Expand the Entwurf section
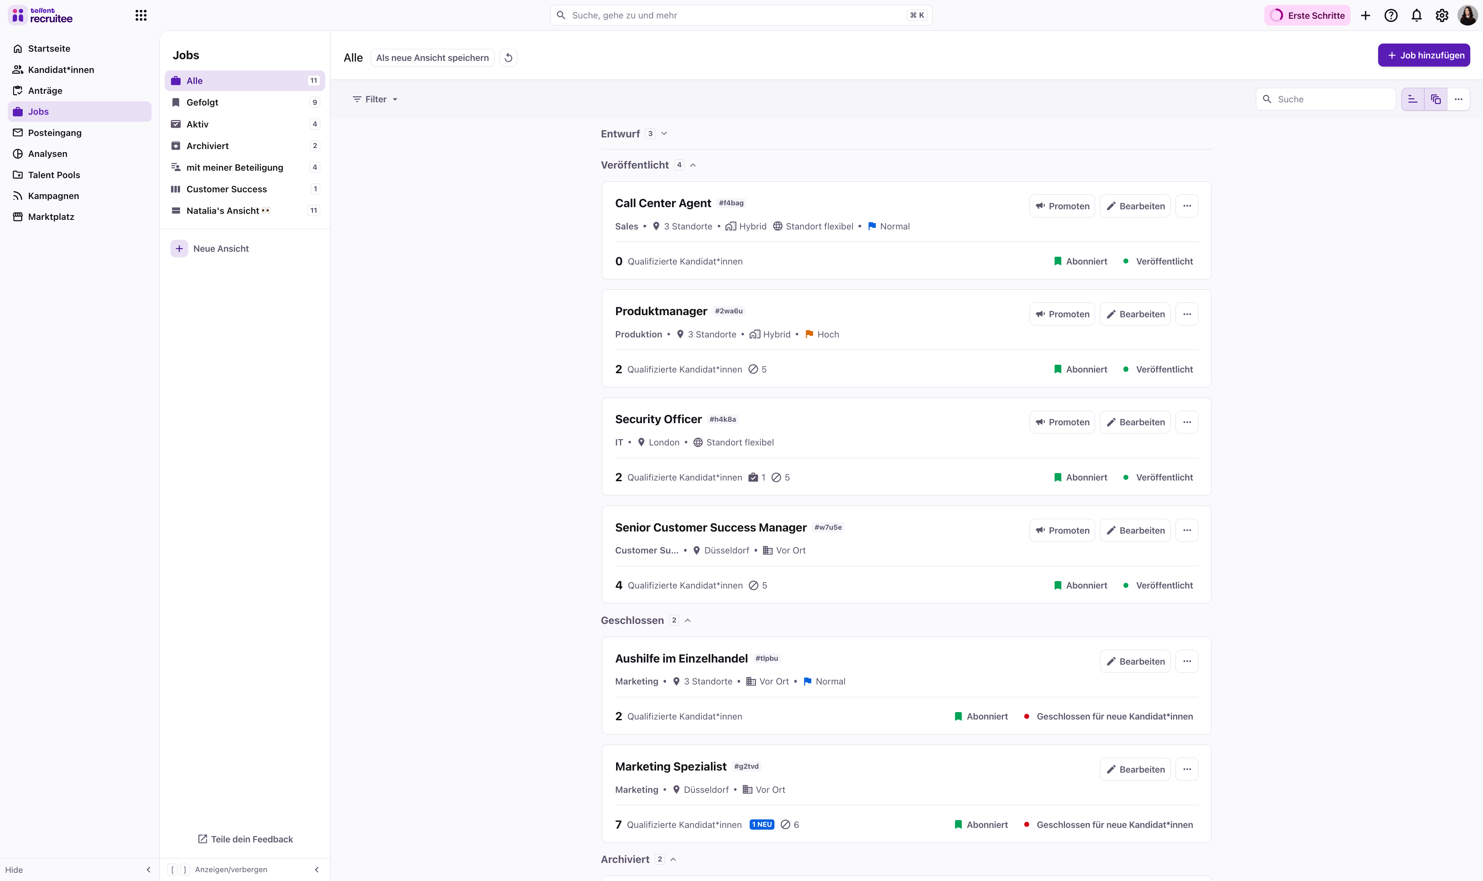 click(x=664, y=133)
